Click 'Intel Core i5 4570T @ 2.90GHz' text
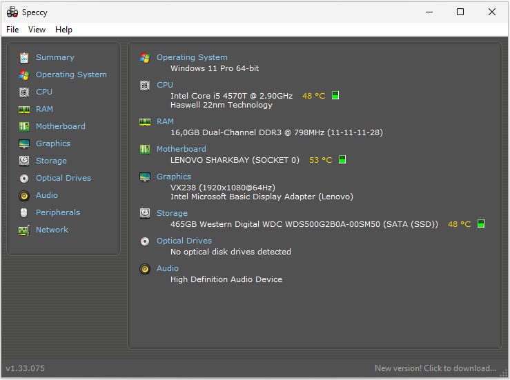 point(231,96)
